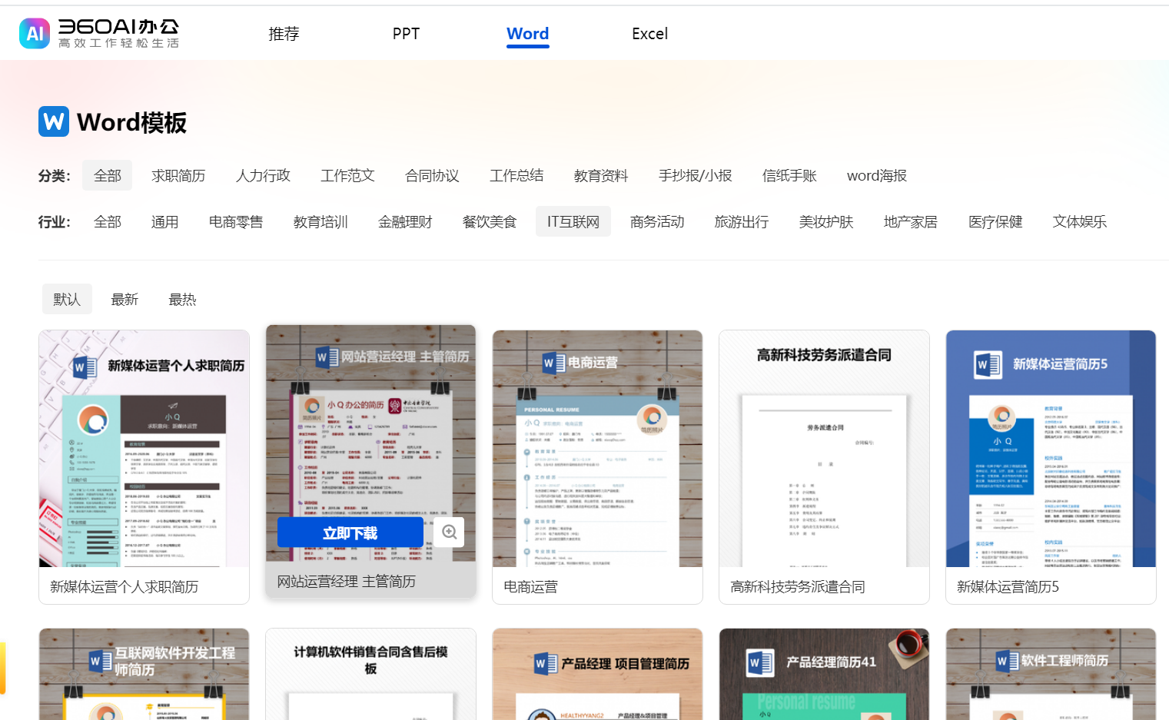1169x720 pixels.
Task: Sort templates by 最热
Action: pos(182,299)
